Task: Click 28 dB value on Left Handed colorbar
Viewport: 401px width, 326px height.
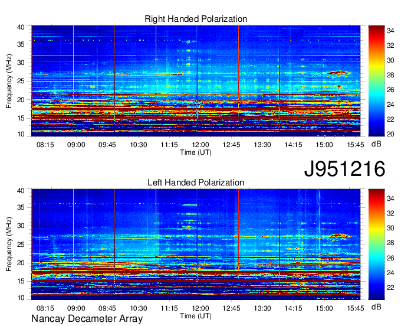Action: click(390, 243)
